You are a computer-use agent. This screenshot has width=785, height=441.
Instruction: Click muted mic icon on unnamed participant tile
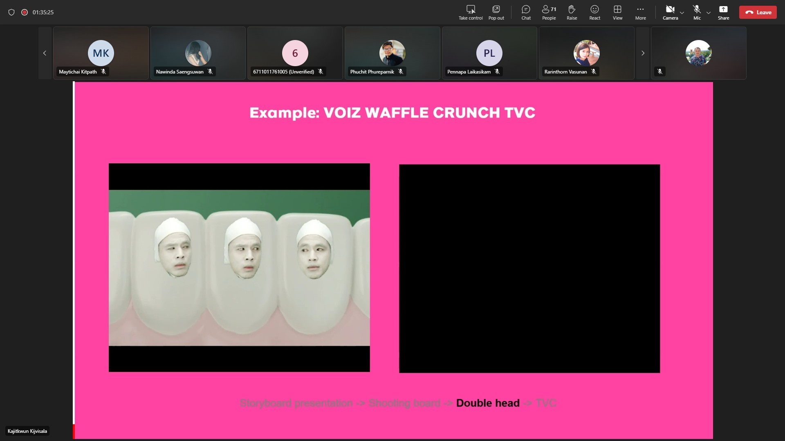659,71
